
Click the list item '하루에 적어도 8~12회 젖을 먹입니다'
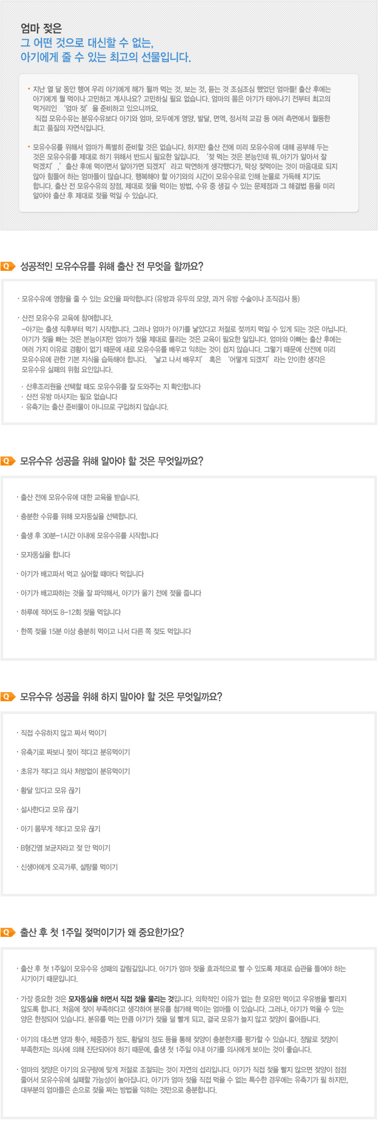pos(71,612)
